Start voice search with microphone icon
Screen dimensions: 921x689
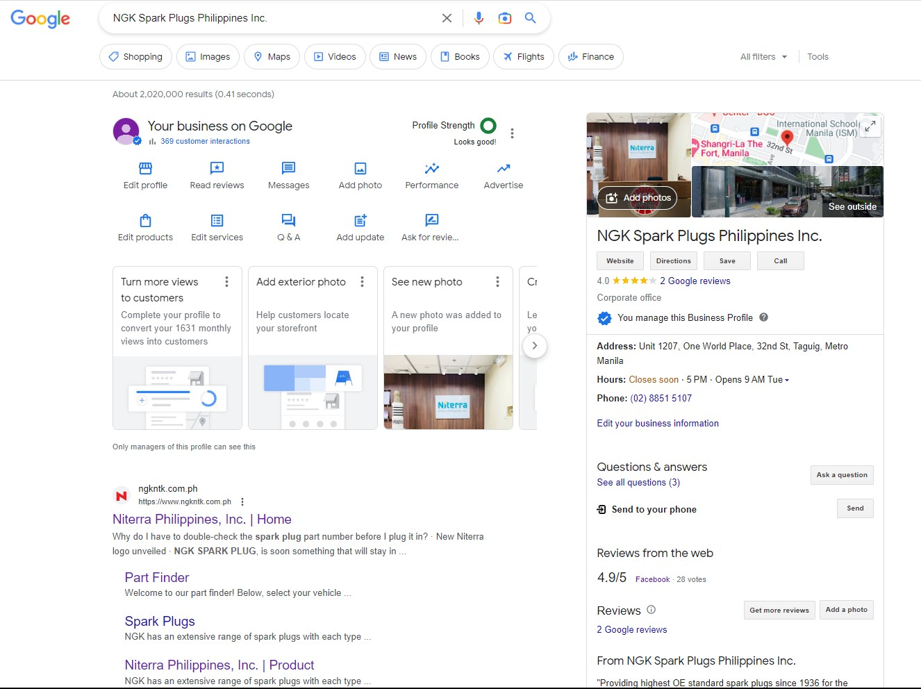click(479, 18)
